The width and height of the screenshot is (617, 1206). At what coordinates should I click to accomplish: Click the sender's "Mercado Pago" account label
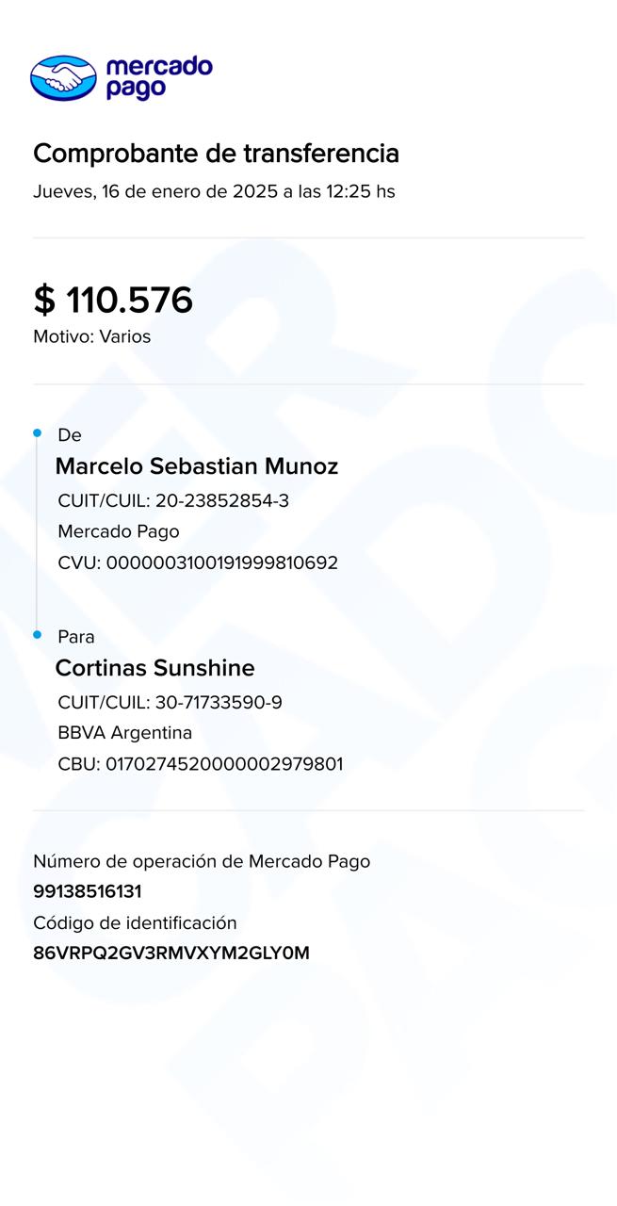point(119,531)
